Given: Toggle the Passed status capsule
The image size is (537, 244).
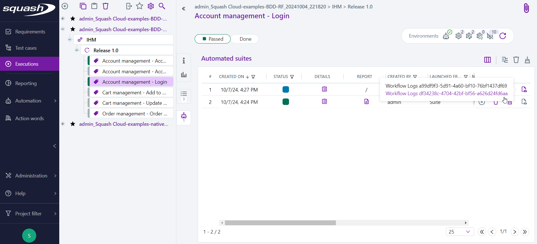Looking at the screenshot, I should tap(213, 39).
